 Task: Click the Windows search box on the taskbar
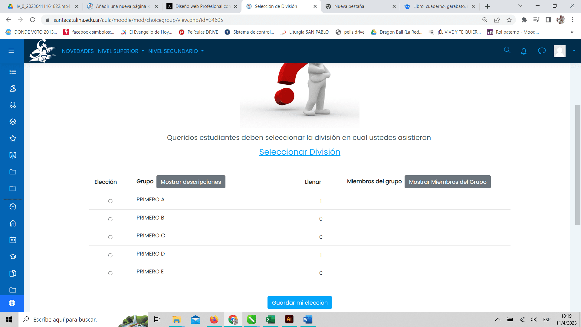click(83, 319)
